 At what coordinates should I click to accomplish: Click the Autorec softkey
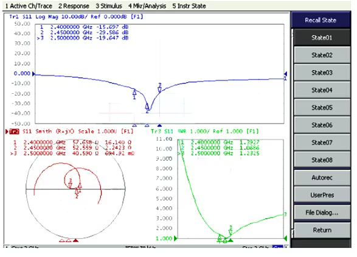[322, 177]
